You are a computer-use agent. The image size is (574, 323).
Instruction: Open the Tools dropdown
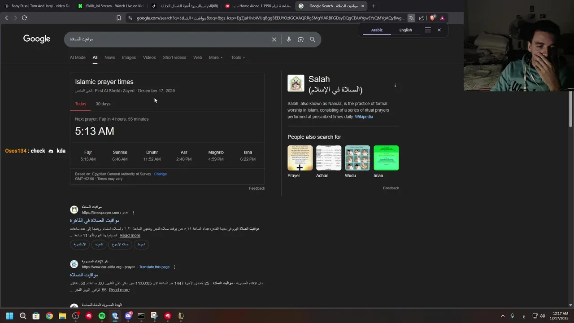238,57
